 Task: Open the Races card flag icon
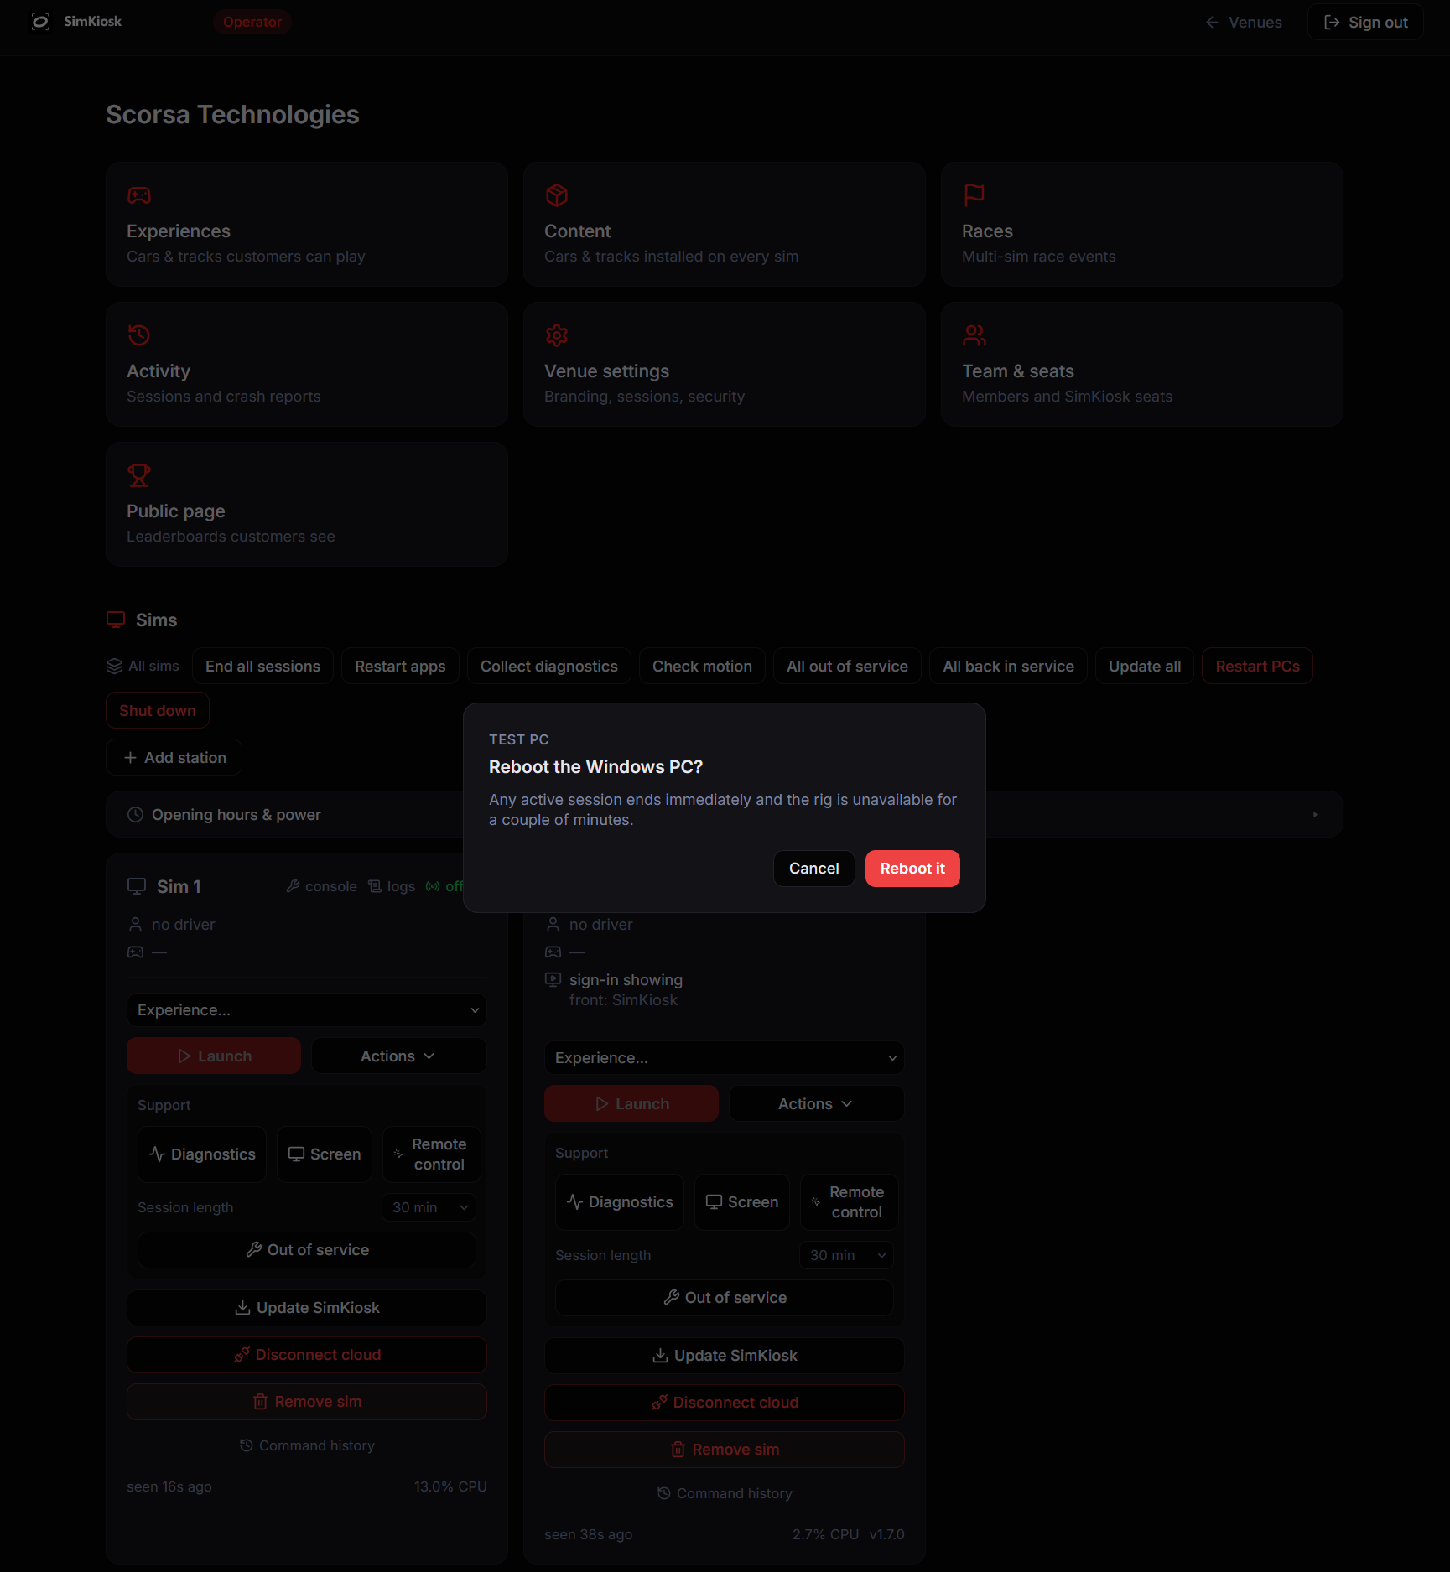click(x=974, y=195)
